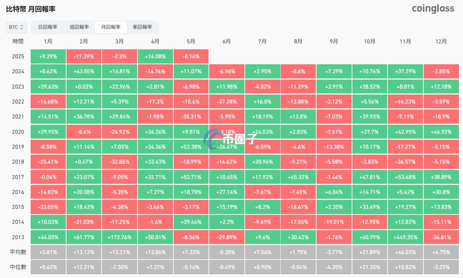Click the 2013 row label

pyautogui.click(x=18, y=237)
